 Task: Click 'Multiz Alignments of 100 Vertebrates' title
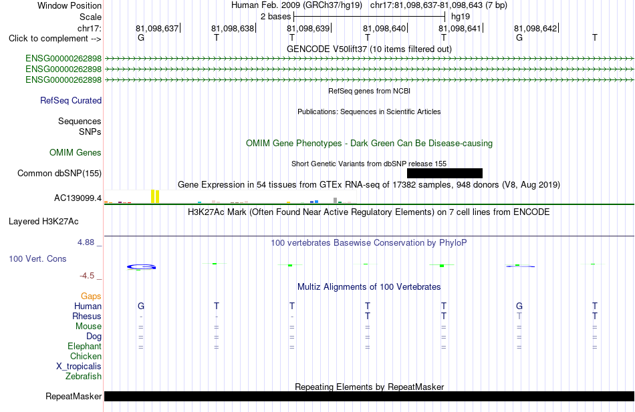pyautogui.click(x=369, y=287)
